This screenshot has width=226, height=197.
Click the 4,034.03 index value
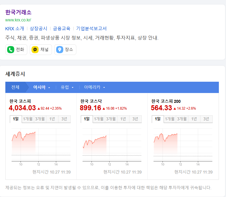[x=22, y=108]
